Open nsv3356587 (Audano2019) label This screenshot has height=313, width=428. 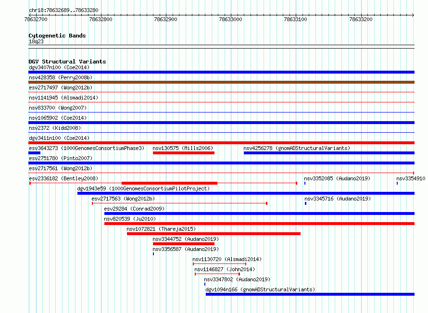click(186, 249)
